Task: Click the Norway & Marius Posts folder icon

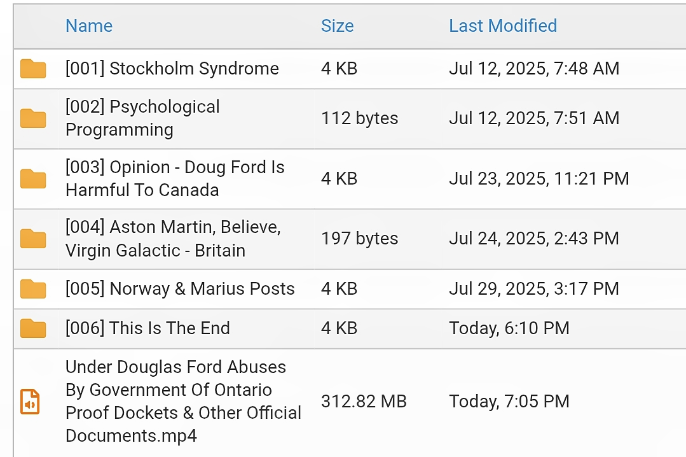Action: coord(33,289)
